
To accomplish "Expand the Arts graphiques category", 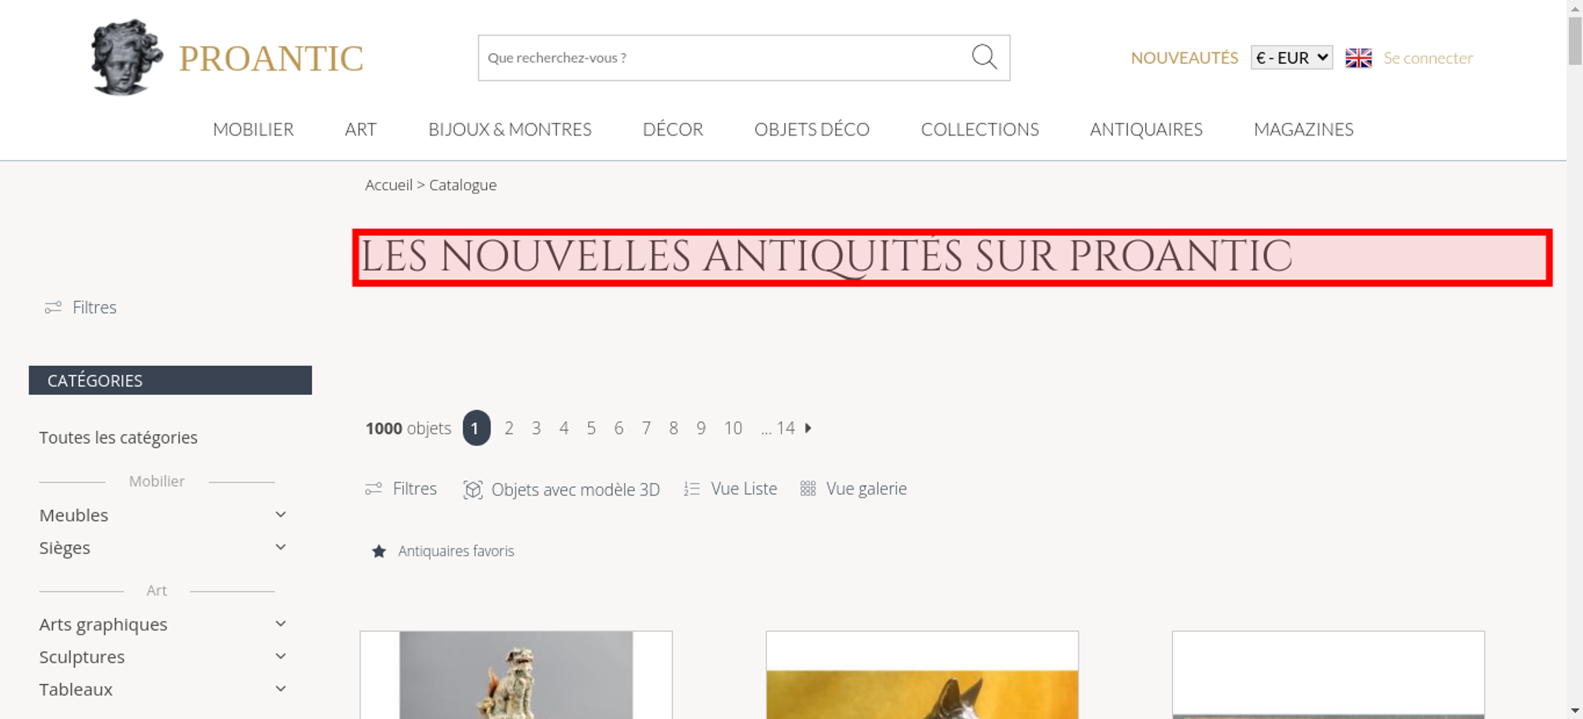I will [280, 624].
